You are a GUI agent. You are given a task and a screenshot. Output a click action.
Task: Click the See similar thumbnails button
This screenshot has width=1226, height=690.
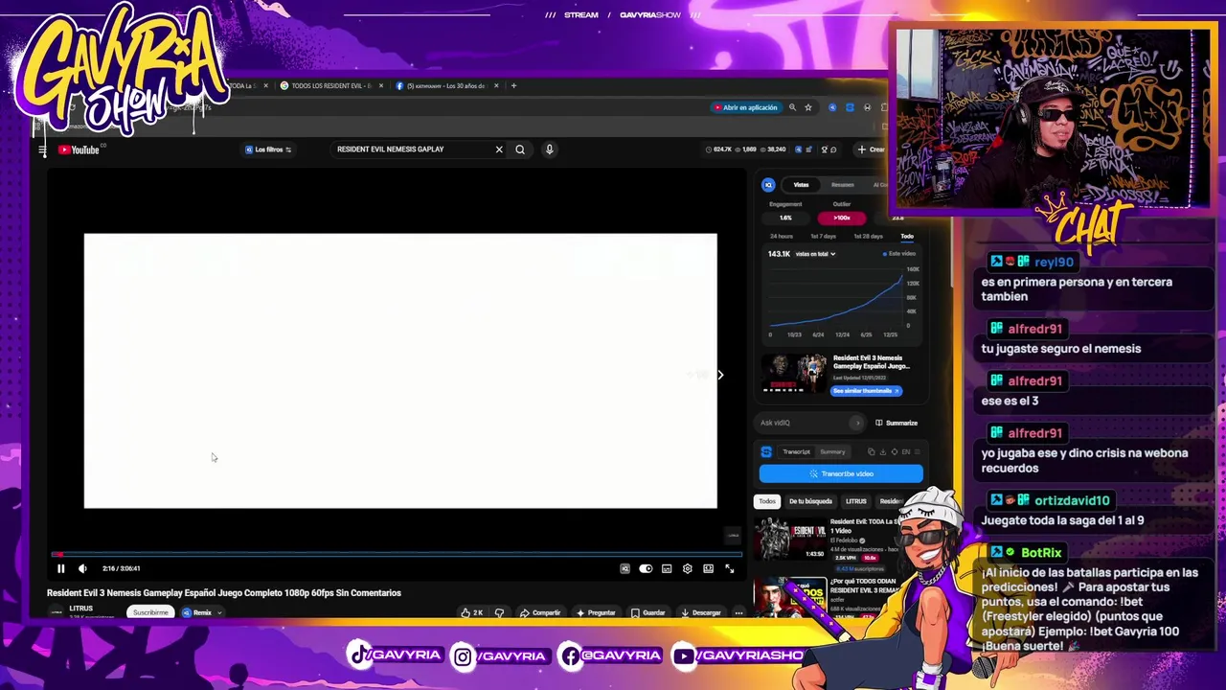866,391
